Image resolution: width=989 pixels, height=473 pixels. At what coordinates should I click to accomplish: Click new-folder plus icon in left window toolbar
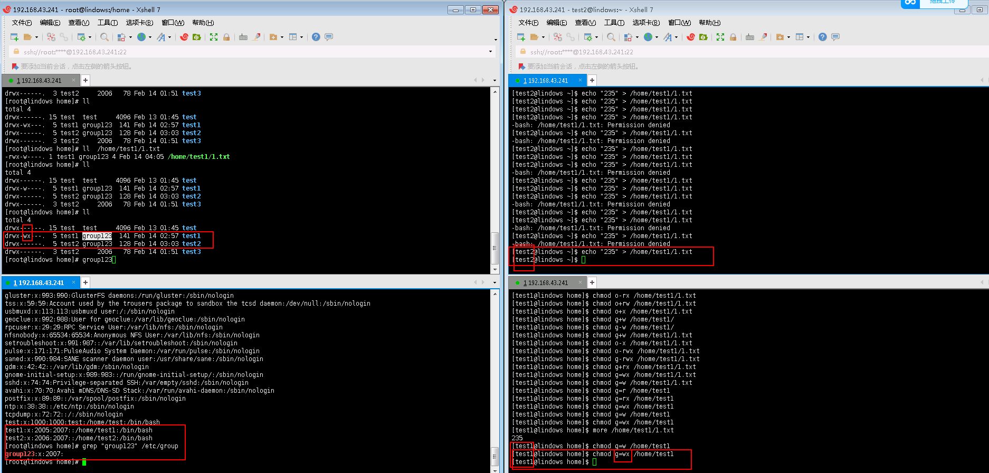(273, 37)
